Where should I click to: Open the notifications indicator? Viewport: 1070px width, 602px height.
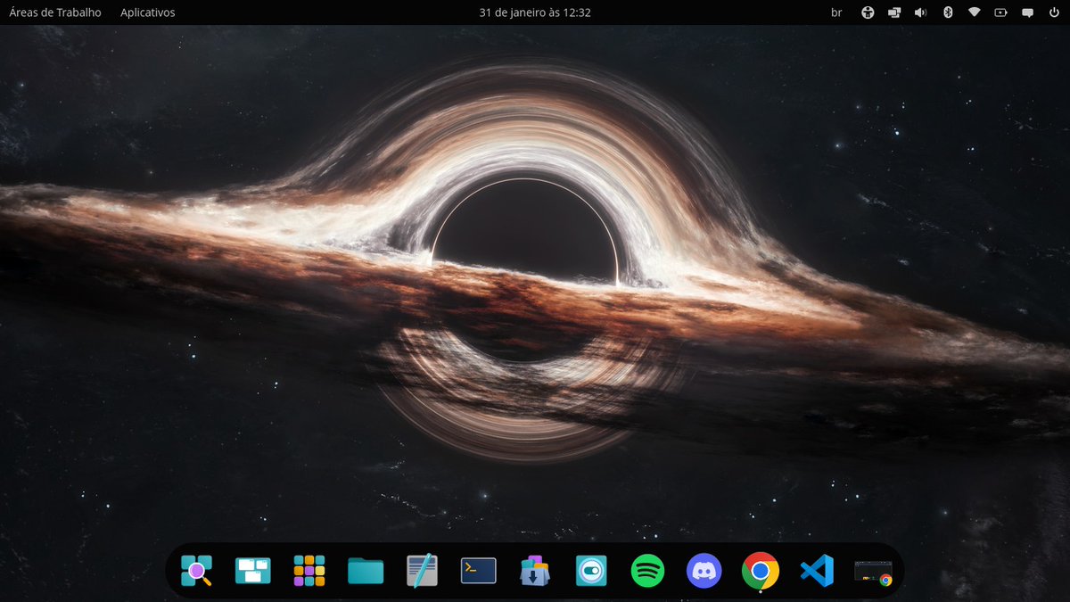[1027, 12]
